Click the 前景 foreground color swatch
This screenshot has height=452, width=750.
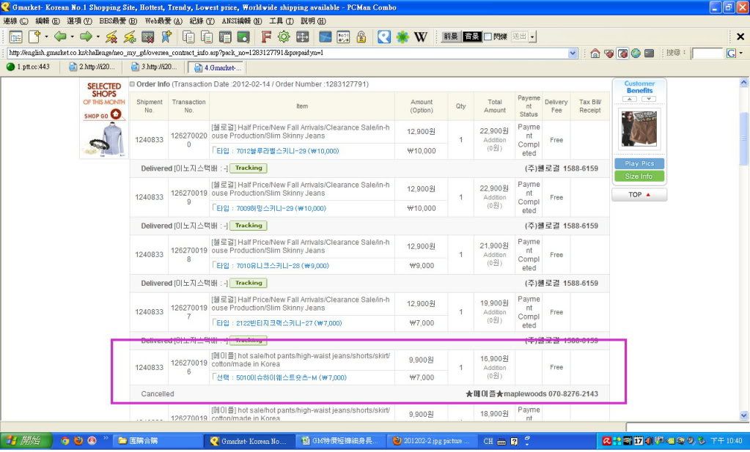tap(450, 37)
